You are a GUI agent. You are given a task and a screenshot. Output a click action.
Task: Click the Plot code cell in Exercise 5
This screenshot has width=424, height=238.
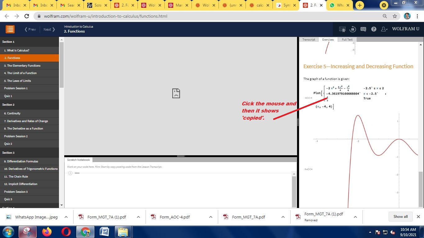click(350, 97)
